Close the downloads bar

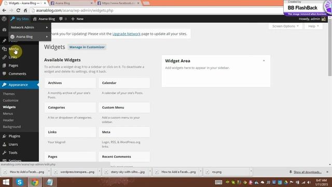point(327,172)
